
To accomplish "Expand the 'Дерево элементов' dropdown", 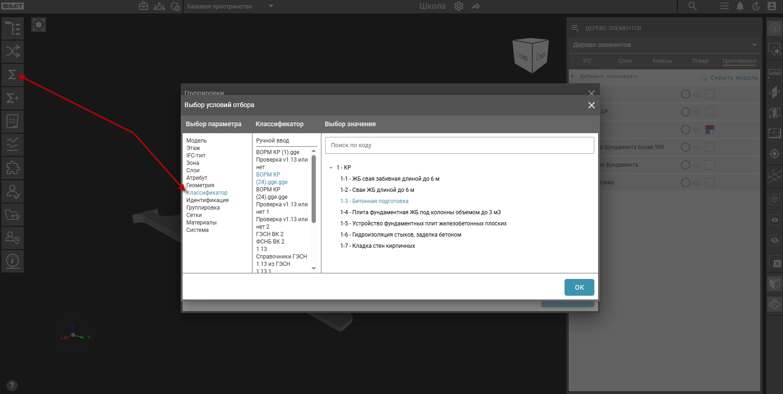I will click(754, 45).
